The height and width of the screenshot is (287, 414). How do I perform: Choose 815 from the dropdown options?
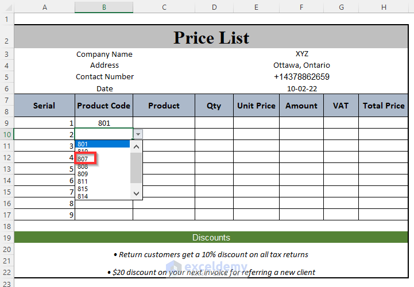pos(84,189)
